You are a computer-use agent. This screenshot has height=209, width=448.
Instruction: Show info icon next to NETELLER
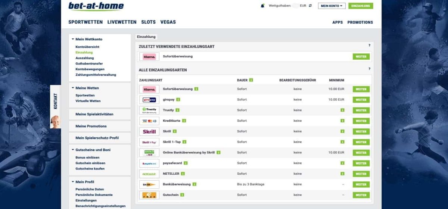tap(183, 174)
